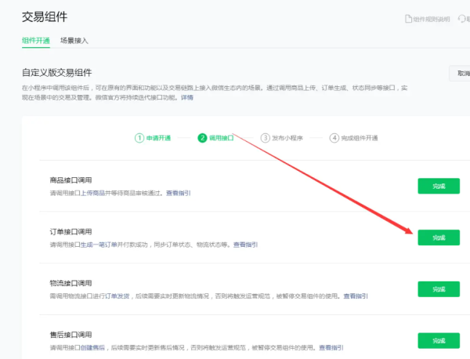Click the 组件规则说明 document icon
The height and width of the screenshot is (359, 470).
407,18
